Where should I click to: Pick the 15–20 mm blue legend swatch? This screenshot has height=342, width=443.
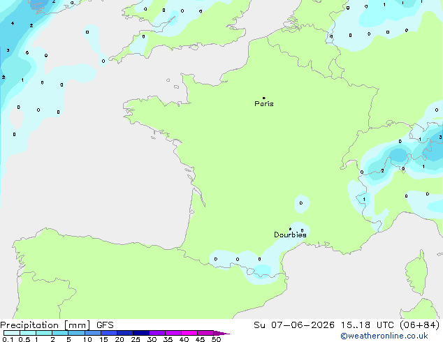pyautogui.click(x=109, y=333)
